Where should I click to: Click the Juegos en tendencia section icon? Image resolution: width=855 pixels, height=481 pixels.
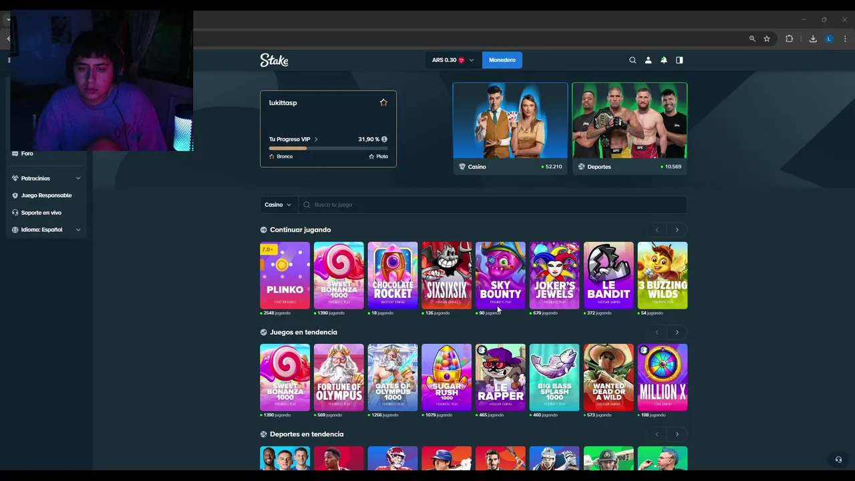click(x=263, y=332)
